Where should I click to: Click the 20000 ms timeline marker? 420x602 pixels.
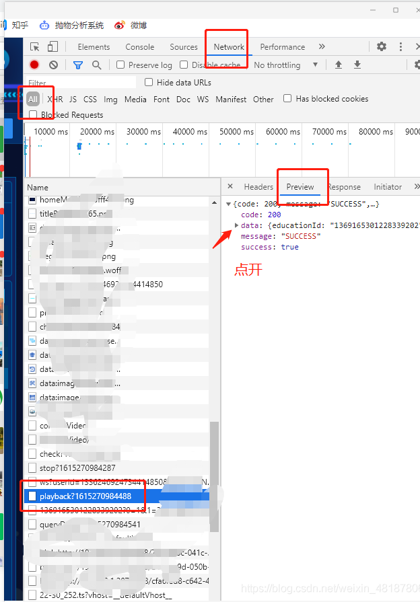click(x=97, y=132)
